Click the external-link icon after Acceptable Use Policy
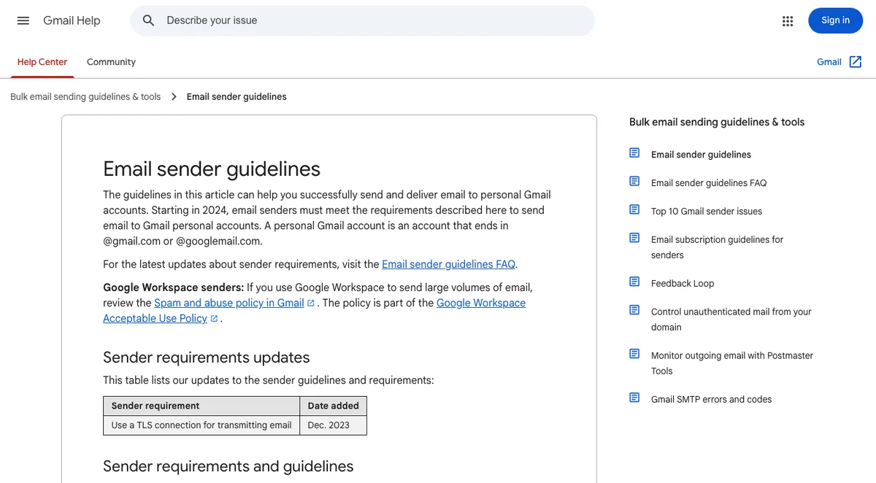This screenshot has height=483, width=876. [214, 319]
